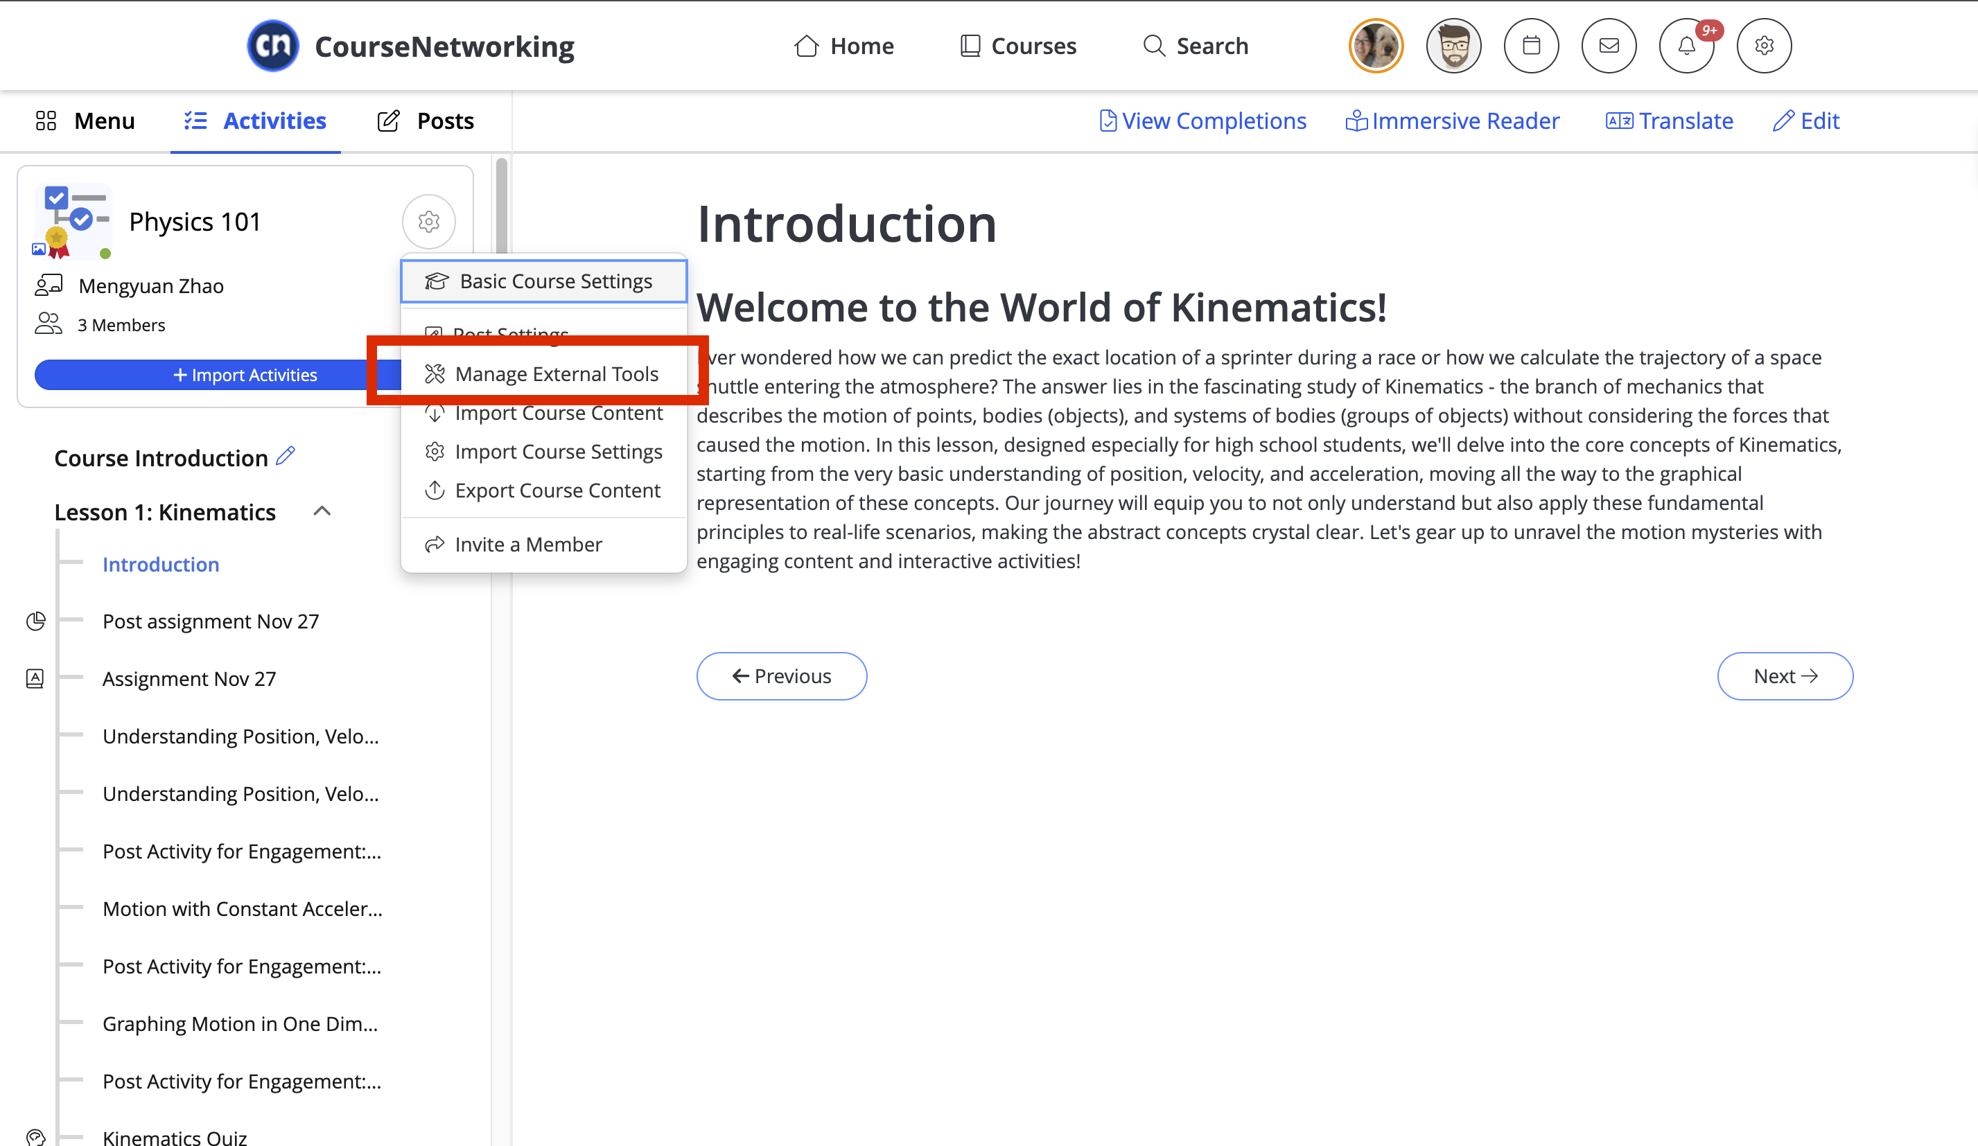Open the Introduction activity

161,565
